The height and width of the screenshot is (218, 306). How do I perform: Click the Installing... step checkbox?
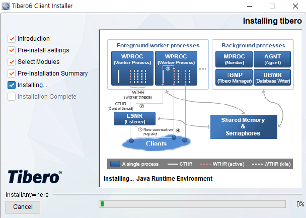(x=12, y=85)
